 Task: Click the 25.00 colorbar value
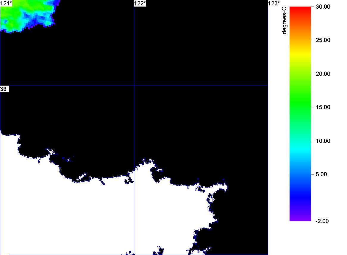coord(323,40)
